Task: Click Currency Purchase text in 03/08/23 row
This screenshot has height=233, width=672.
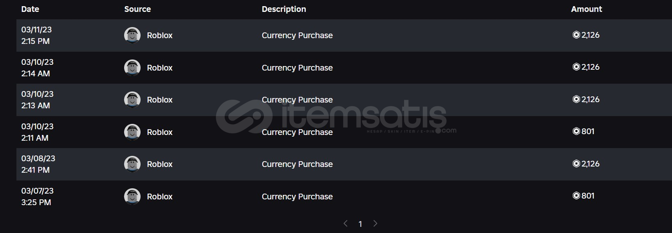Action: [297, 164]
